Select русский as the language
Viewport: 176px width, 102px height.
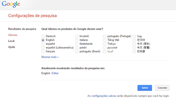click(x=105, y=48)
